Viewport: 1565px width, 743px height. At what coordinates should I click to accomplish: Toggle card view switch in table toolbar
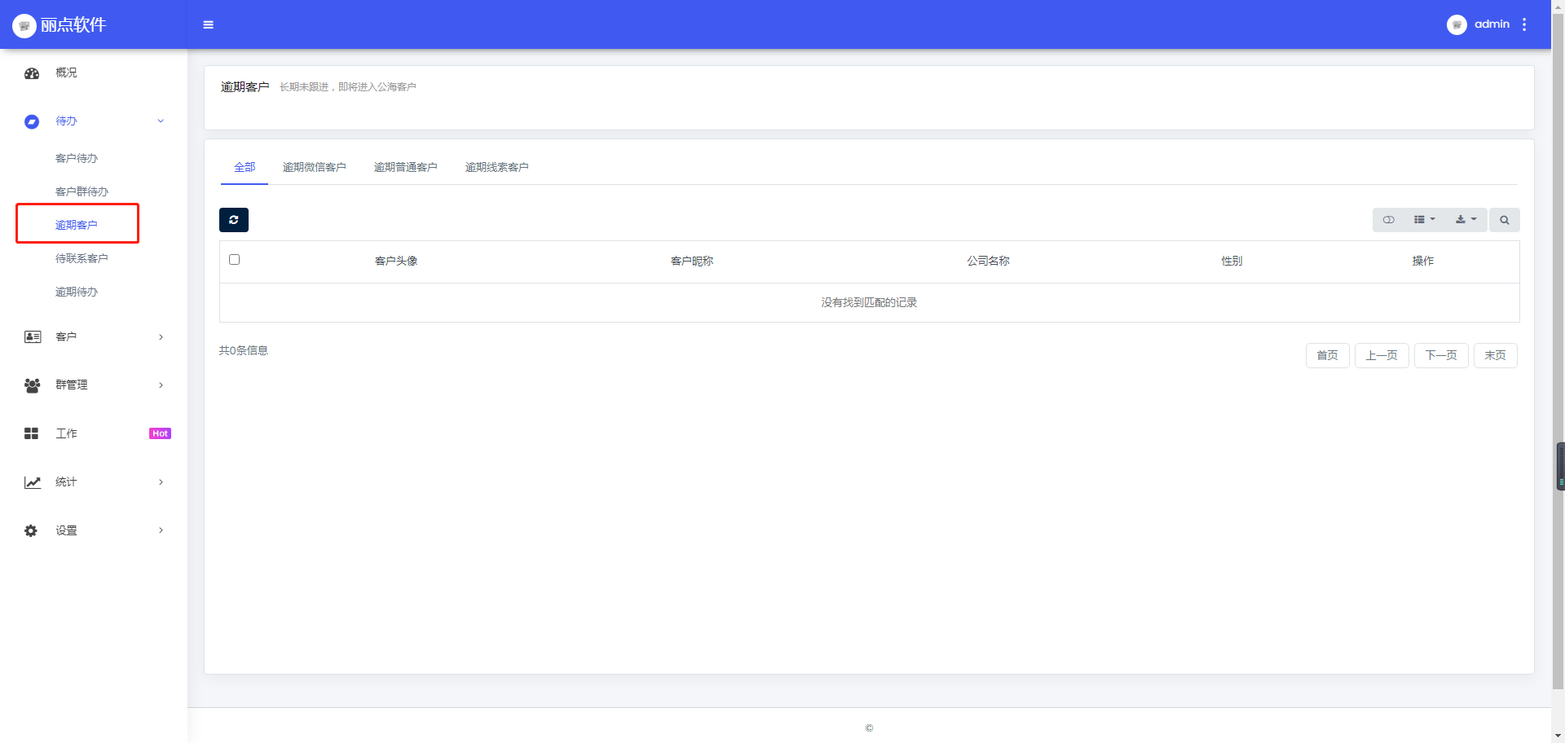coord(1389,220)
